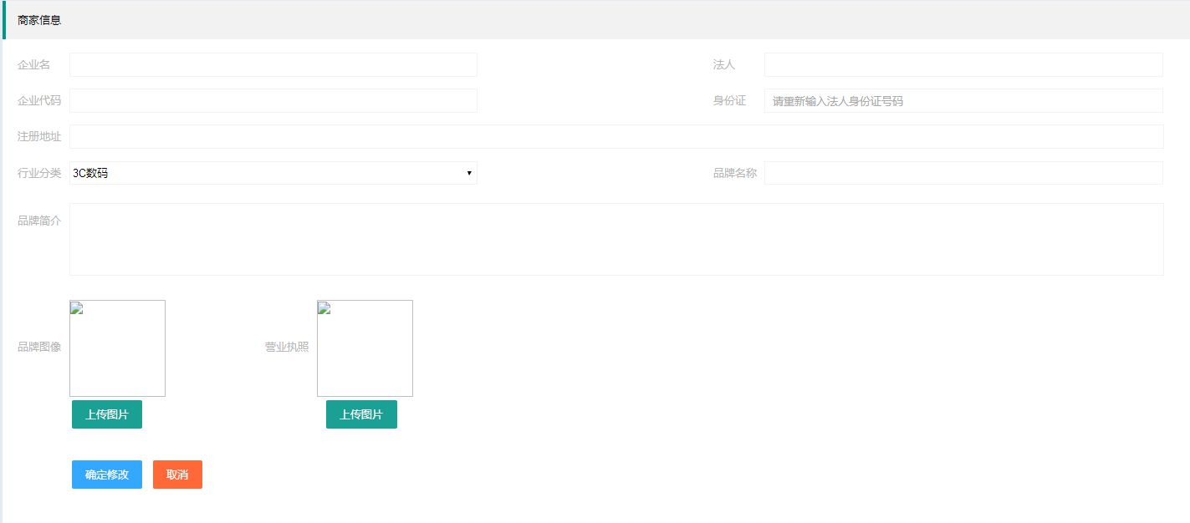Click the 营业执照 label text

pos(287,347)
